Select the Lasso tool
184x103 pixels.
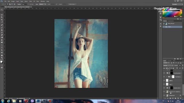(2, 15)
